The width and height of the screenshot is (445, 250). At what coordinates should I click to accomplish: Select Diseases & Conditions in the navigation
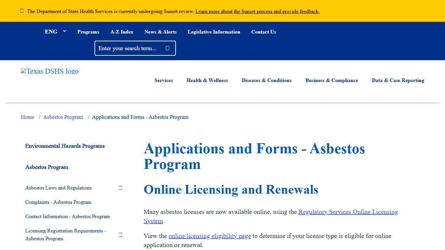tap(266, 80)
